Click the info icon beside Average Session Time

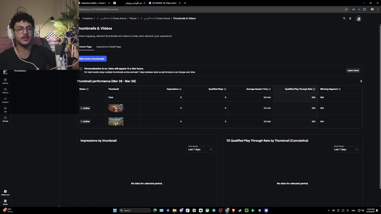(270, 89)
